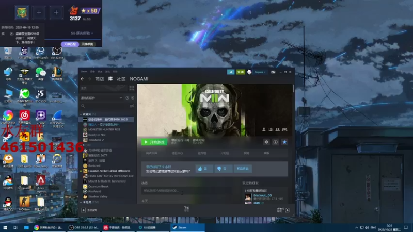Switch to Big Picture mode icon
The image size is (413, 232).
pos(273,72)
